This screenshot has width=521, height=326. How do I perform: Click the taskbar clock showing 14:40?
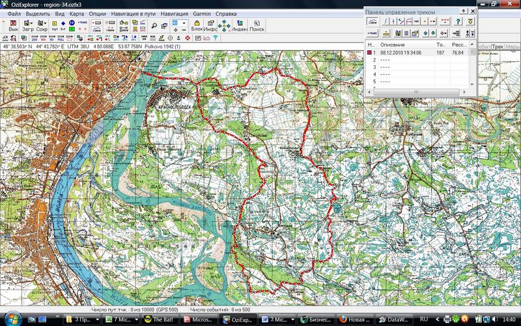pyautogui.click(x=509, y=319)
